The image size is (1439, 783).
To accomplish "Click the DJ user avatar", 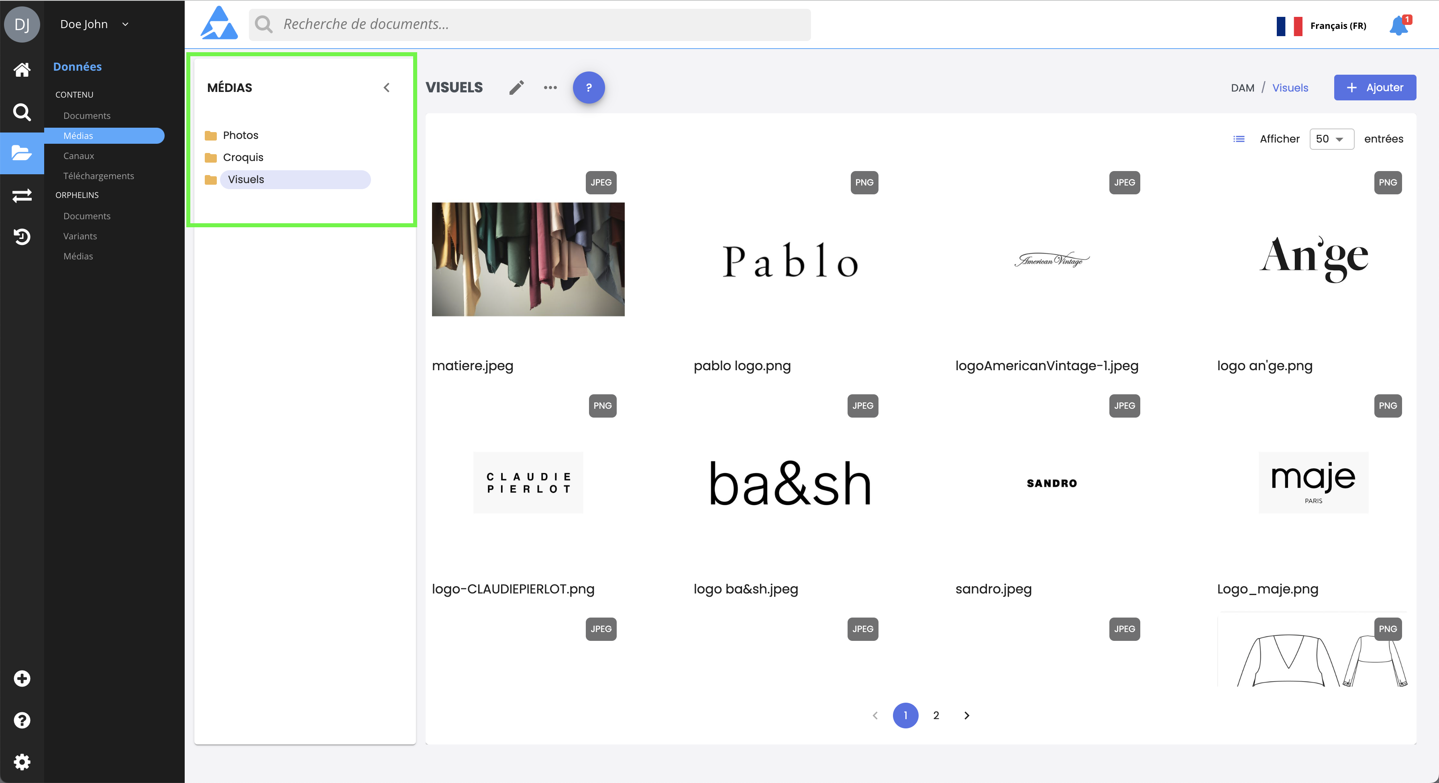I will click(22, 24).
